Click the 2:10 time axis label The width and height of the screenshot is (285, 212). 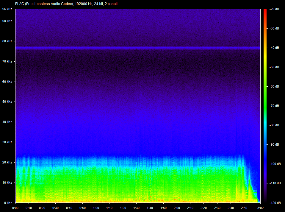coord(190,208)
